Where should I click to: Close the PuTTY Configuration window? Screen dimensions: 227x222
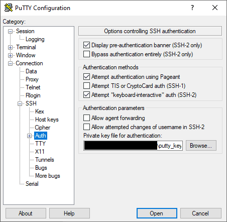click(215, 8)
